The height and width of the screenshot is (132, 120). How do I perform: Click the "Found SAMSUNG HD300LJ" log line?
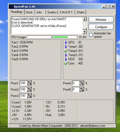39,19
